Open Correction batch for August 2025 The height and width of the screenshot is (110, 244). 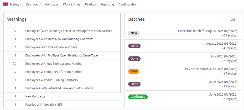coord(207,31)
